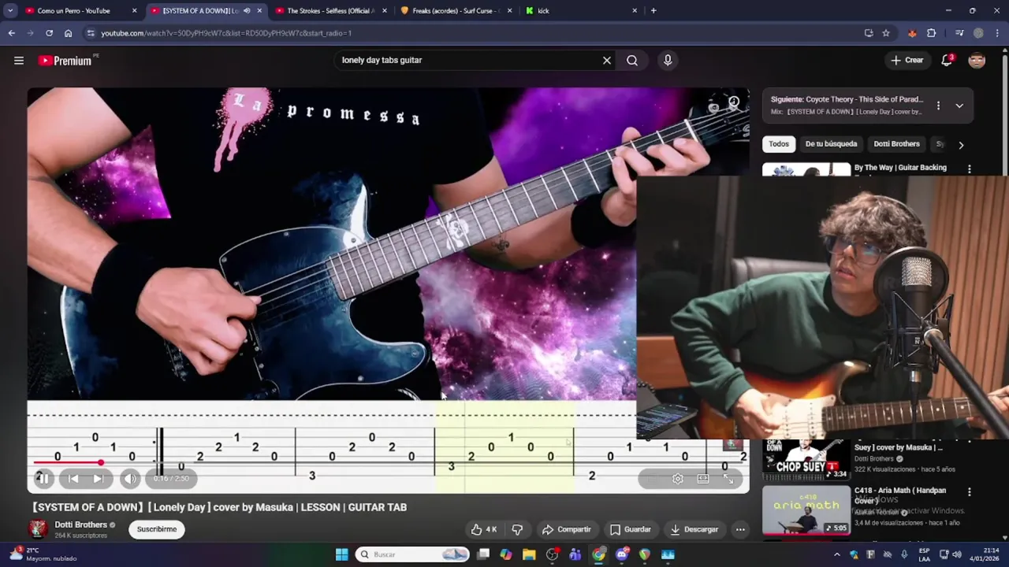1009x567 pixels.
Task: Mute the video with the speaker icon
Action: coord(130,478)
